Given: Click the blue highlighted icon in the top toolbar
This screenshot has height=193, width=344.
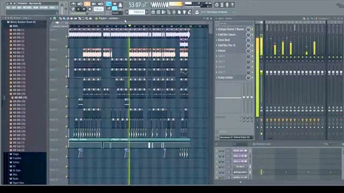Looking at the screenshot, I should (109, 4).
